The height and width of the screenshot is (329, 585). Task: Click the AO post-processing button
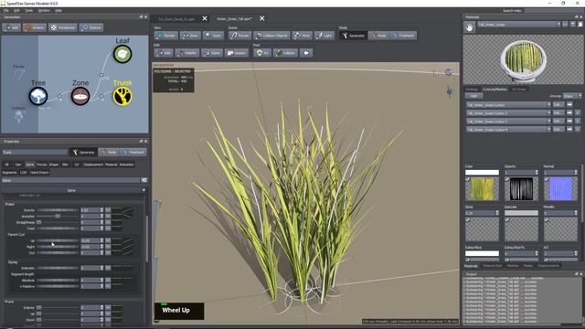point(262,53)
